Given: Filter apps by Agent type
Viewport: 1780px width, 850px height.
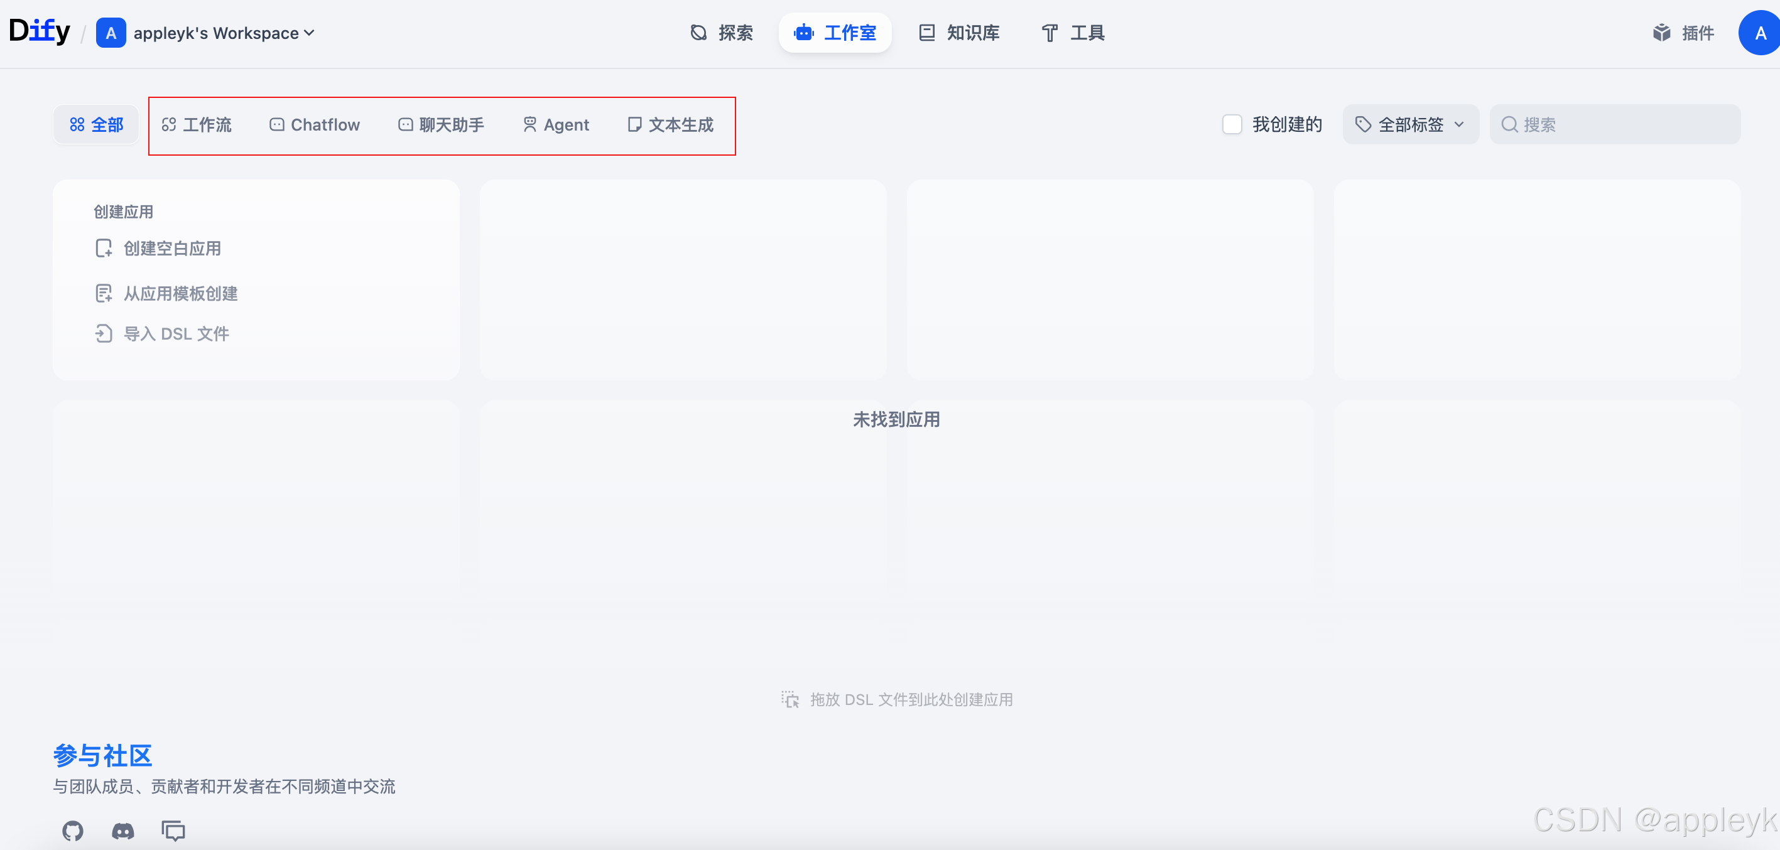Looking at the screenshot, I should [556, 124].
